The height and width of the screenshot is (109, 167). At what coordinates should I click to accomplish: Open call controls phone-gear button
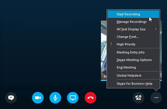138,98
